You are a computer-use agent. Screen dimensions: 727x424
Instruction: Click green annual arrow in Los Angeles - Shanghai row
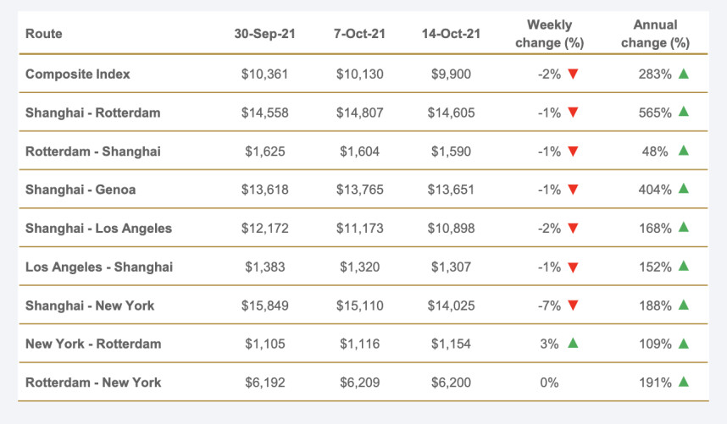(x=683, y=266)
